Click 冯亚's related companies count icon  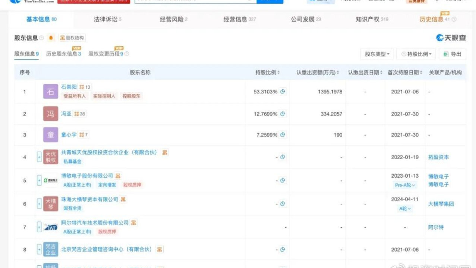79,114
